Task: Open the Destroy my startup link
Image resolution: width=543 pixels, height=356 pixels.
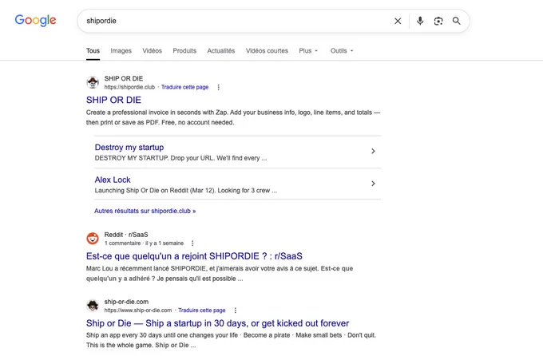Action: tap(129, 147)
